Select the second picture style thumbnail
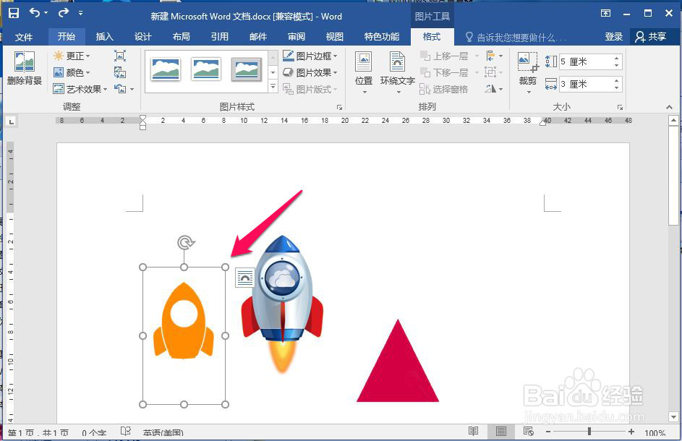 (205, 70)
